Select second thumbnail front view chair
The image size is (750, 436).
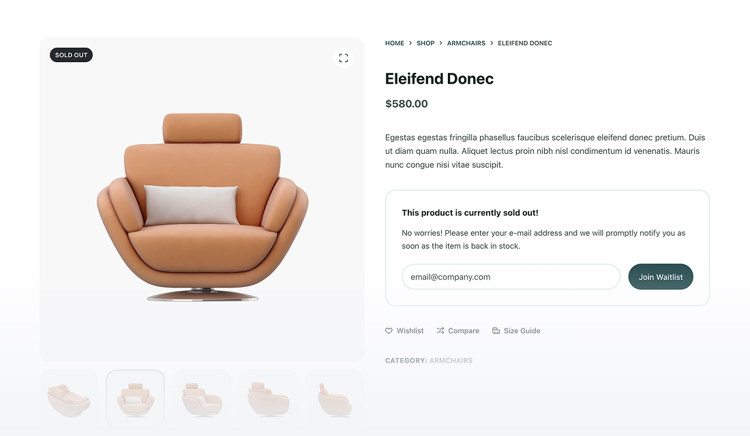point(136,399)
